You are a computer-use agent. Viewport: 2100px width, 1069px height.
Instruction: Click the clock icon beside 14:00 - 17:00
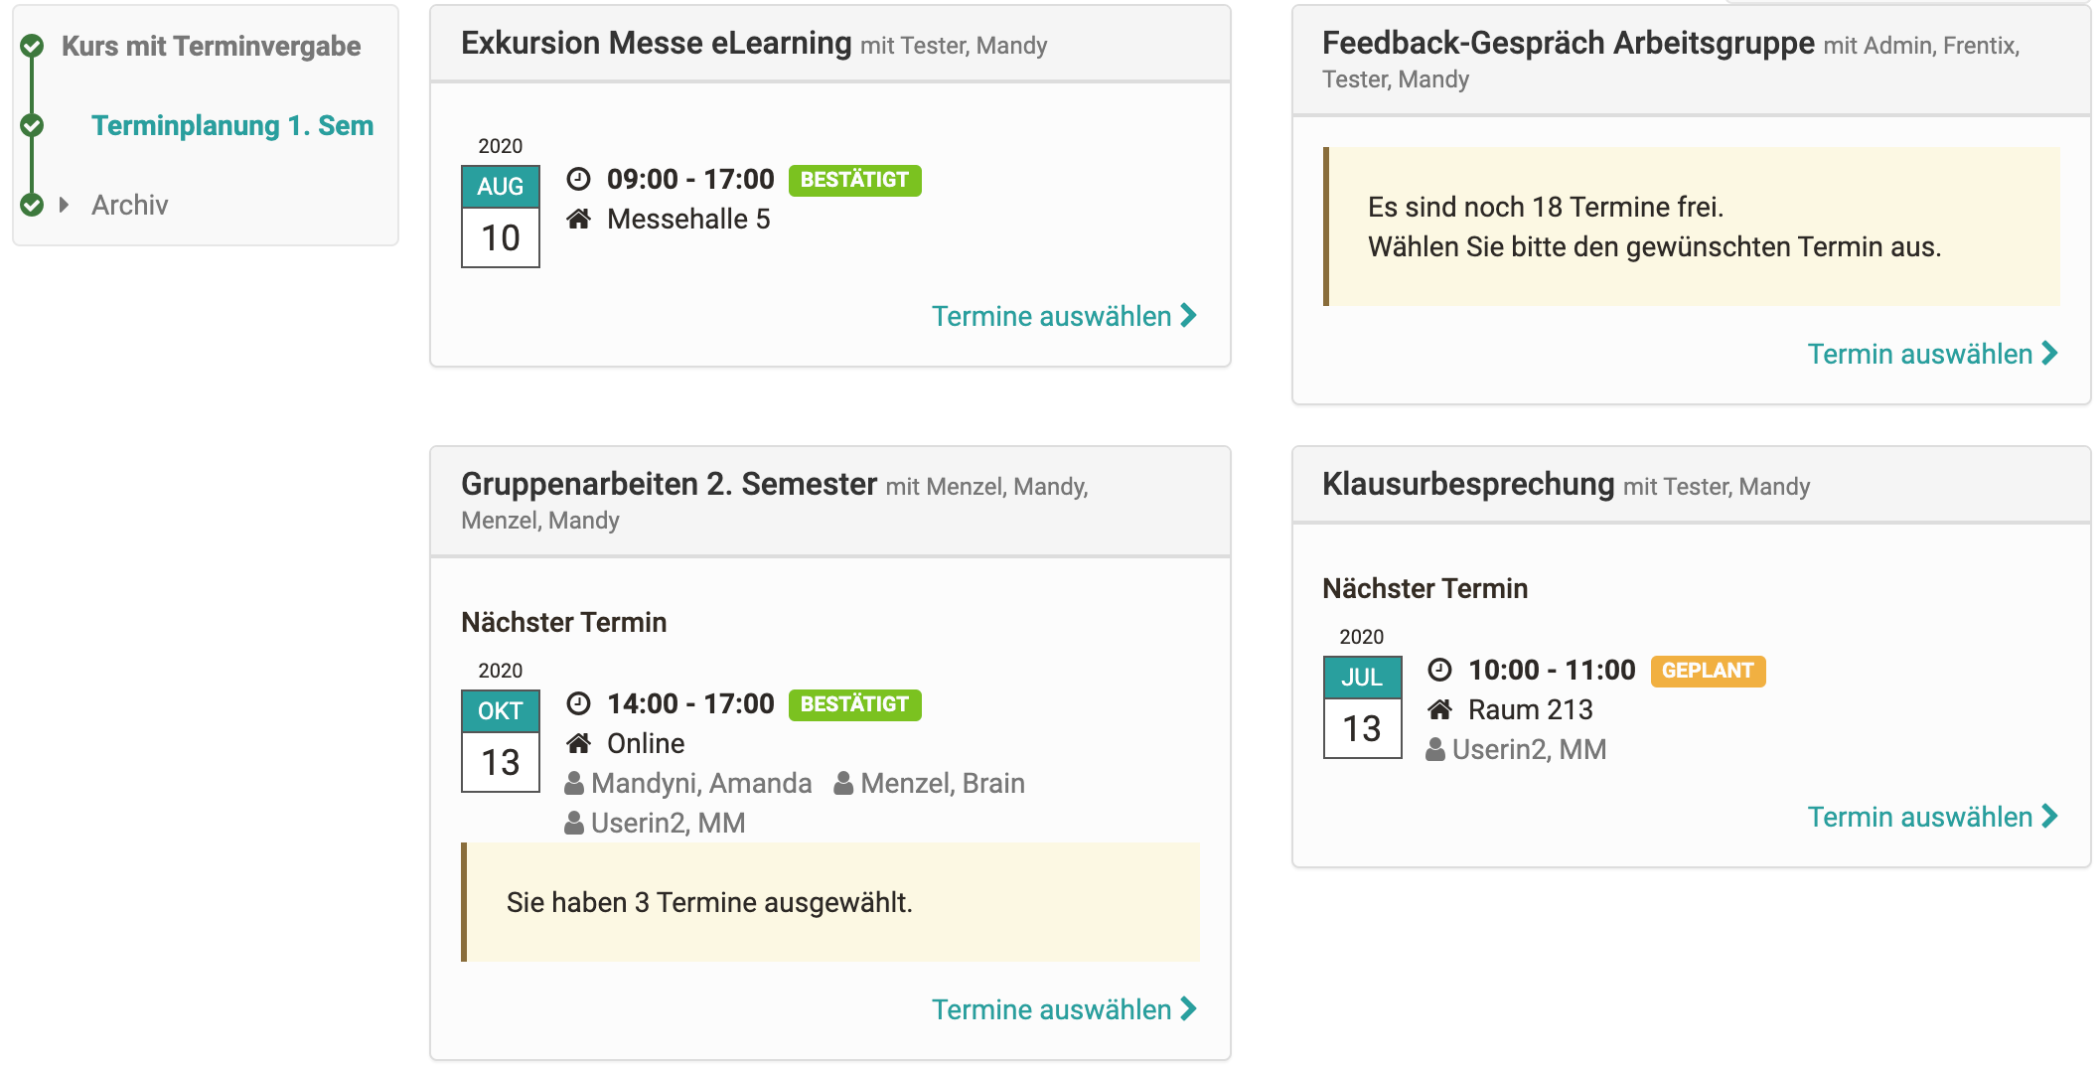(x=579, y=704)
